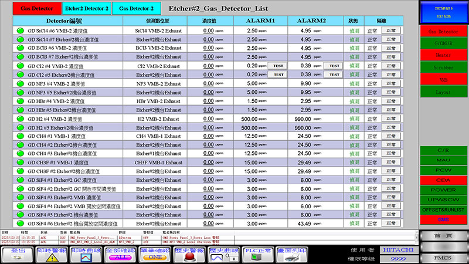Switch to Etcher2 Detector-2 tab
Viewport: 469px width, 264px height.
86,9
